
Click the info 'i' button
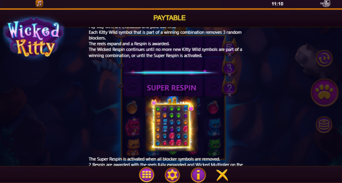coord(198,175)
